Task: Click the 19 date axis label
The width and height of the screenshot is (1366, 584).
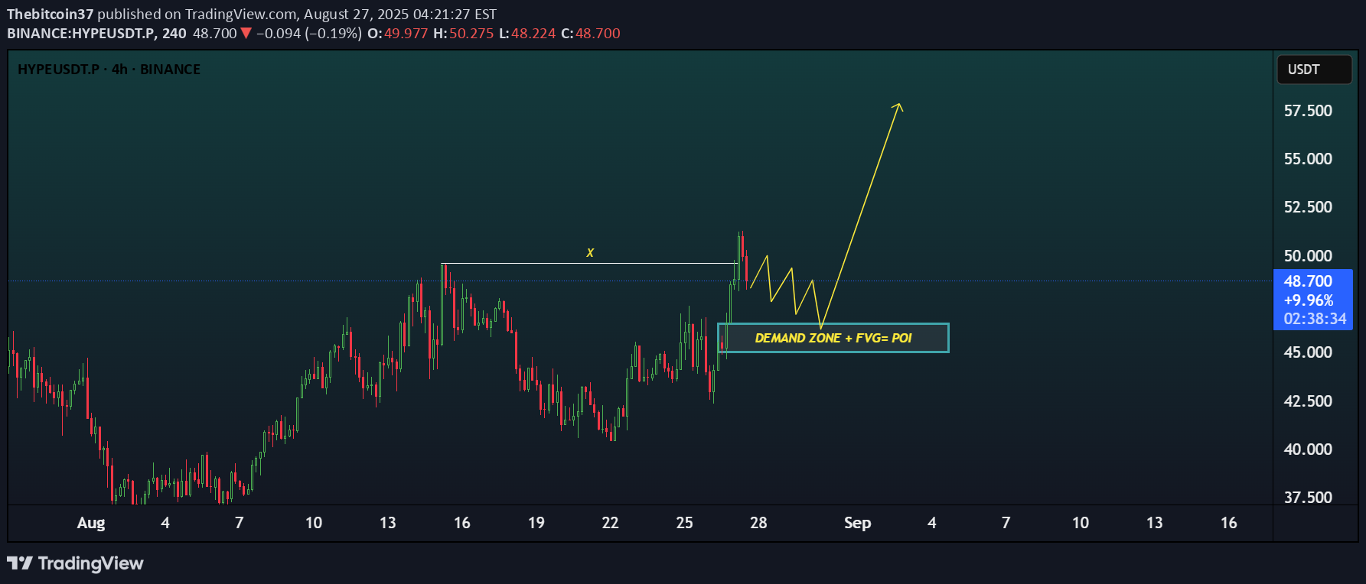Action: click(x=536, y=523)
